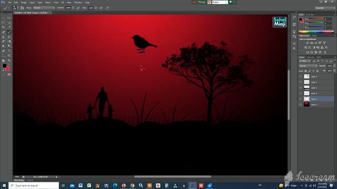
Task: Open the File menu
Action: pyautogui.click(x=9, y=2)
